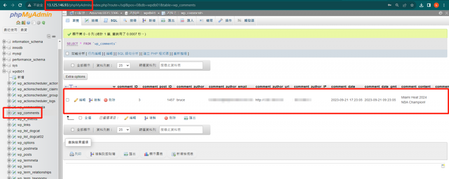Open phpMyAdmin home via house icon
Screen dimensions: 449x179
pos(18,23)
